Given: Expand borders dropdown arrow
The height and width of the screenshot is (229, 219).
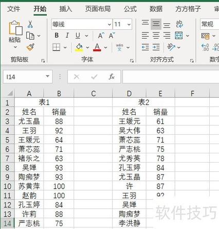Looking at the screenshot, I should pos(65,47).
